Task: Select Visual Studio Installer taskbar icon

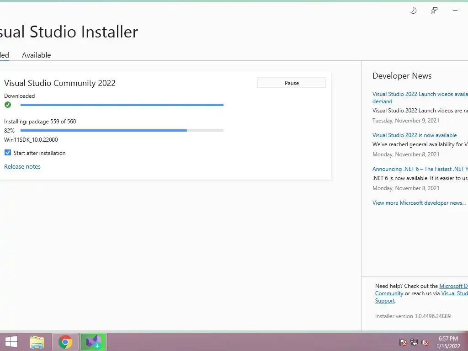Action: click(x=93, y=342)
